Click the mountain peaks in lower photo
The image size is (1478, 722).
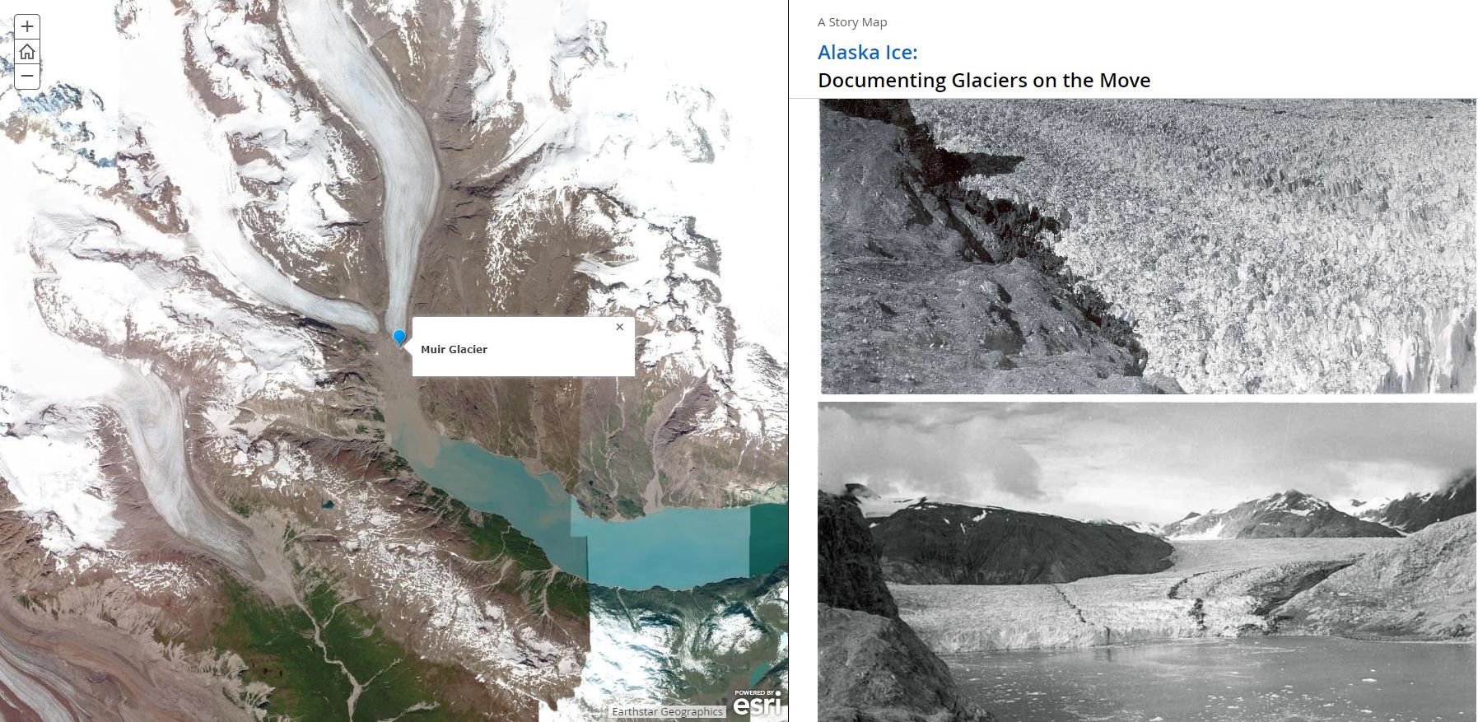pos(1293,510)
